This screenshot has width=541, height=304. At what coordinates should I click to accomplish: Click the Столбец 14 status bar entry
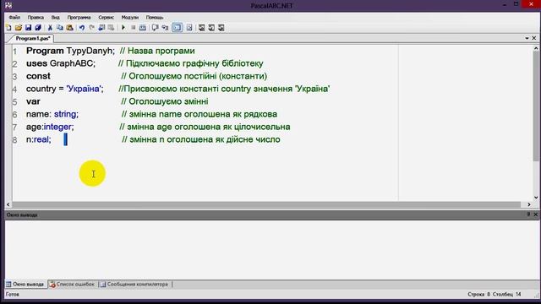click(x=507, y=295)
